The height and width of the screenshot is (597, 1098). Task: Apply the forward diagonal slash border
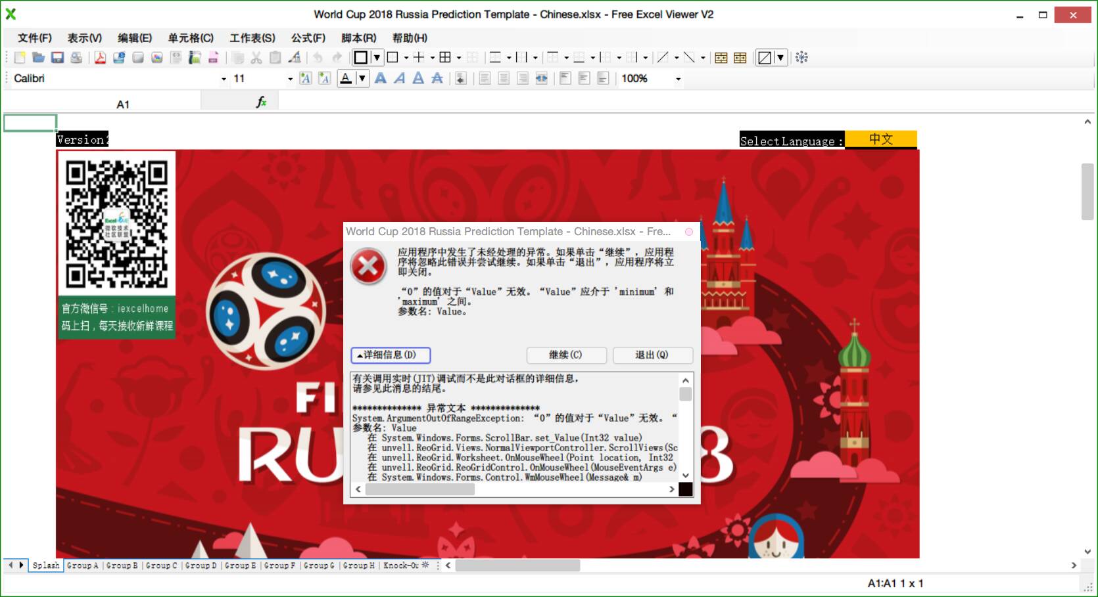click(663, 58)
